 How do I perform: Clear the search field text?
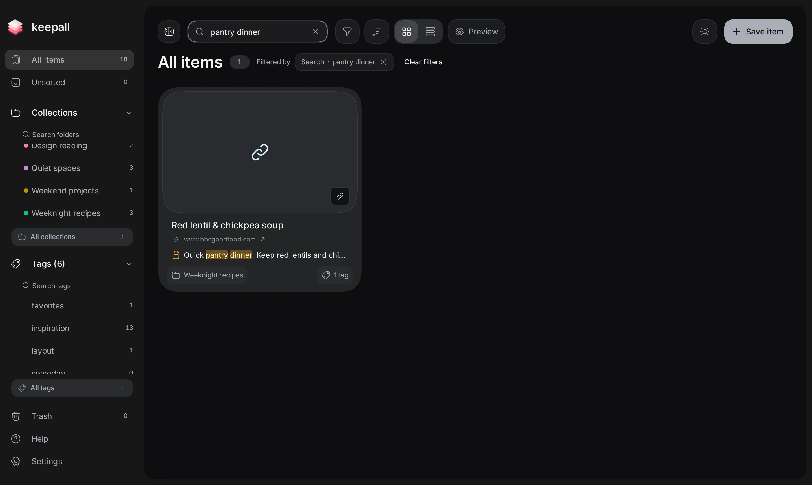[x=316, y=32]
